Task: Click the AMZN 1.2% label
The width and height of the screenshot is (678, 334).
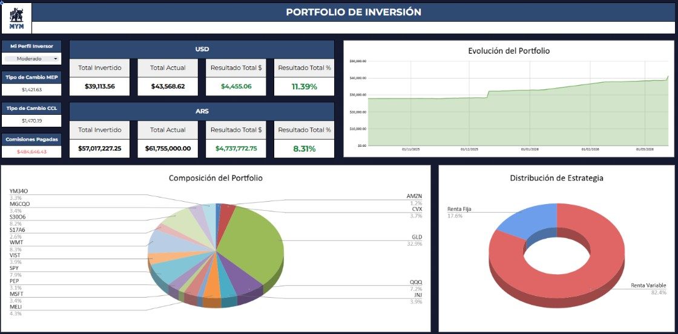Action: pyautogui.click(x=414, y=199)
